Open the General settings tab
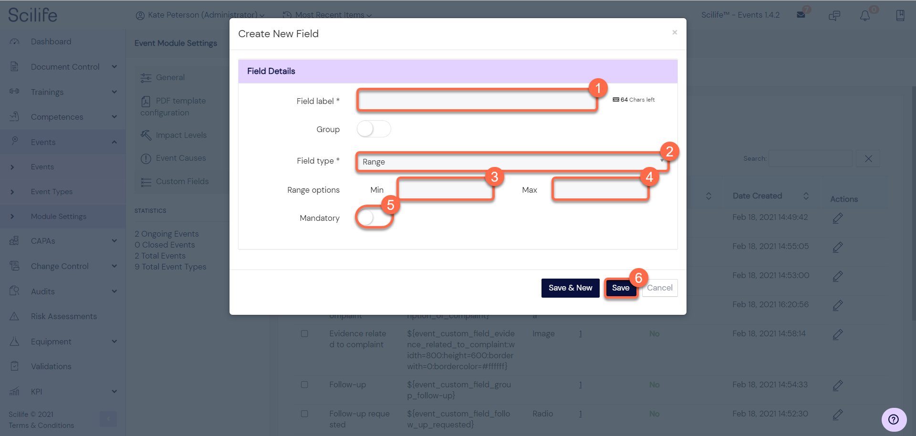 (x=163, y=77)
